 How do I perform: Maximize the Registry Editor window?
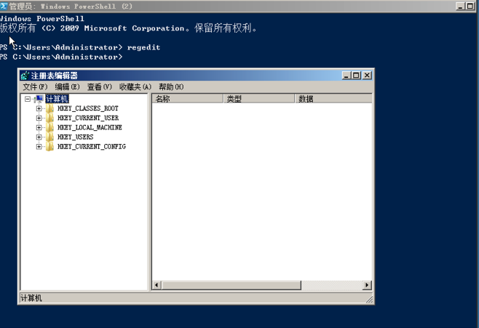click(x=356, y=75)
